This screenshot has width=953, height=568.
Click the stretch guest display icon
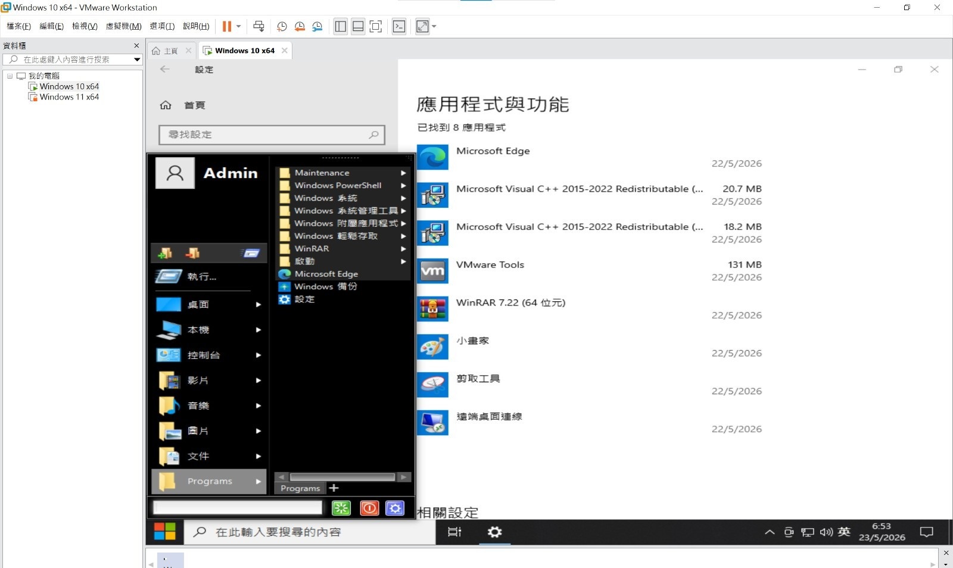click(x=422, y=26)
